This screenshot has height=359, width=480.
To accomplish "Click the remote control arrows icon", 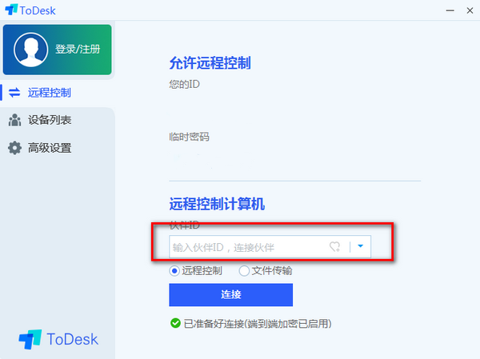I will pos(14,93).
